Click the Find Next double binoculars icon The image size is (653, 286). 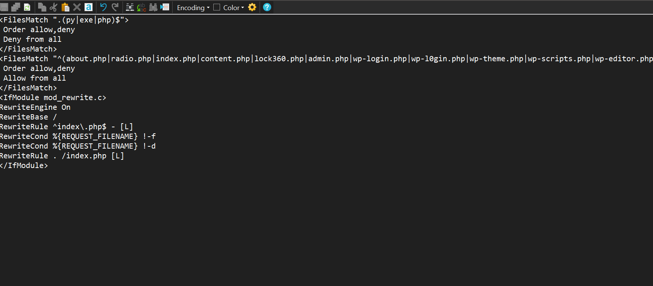tap(153, 7)
